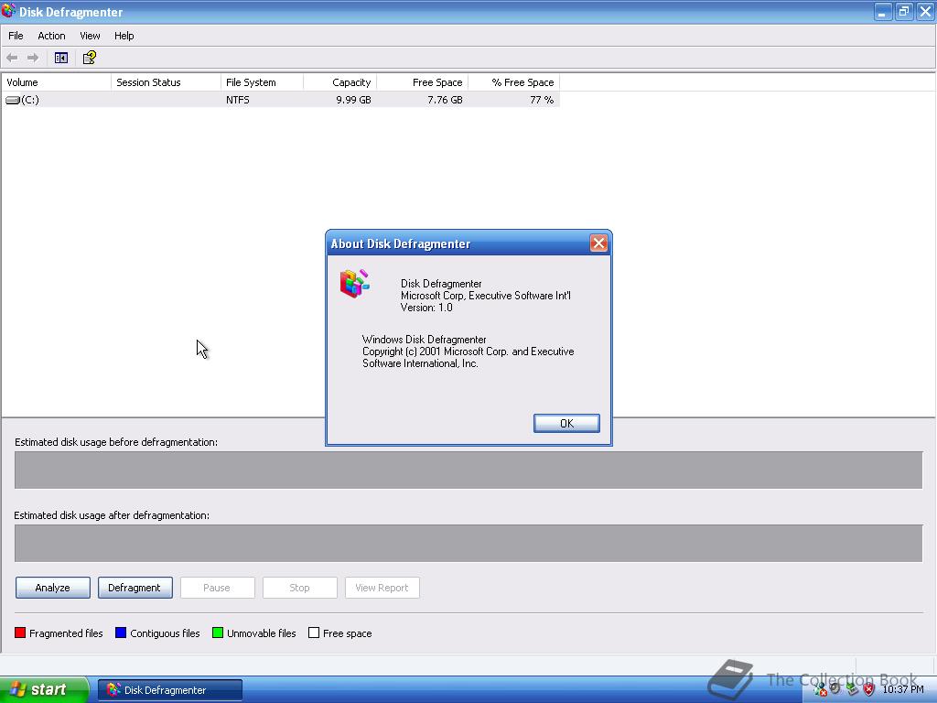Click the before defragmentation usage bar
The height and width of the screenshot is (703, 937).
tap(468, 470)
